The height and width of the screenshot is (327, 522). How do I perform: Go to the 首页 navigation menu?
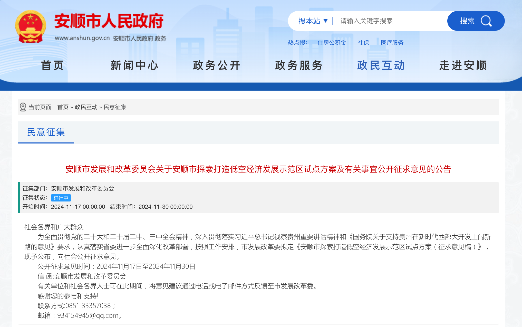click(52, 65)
